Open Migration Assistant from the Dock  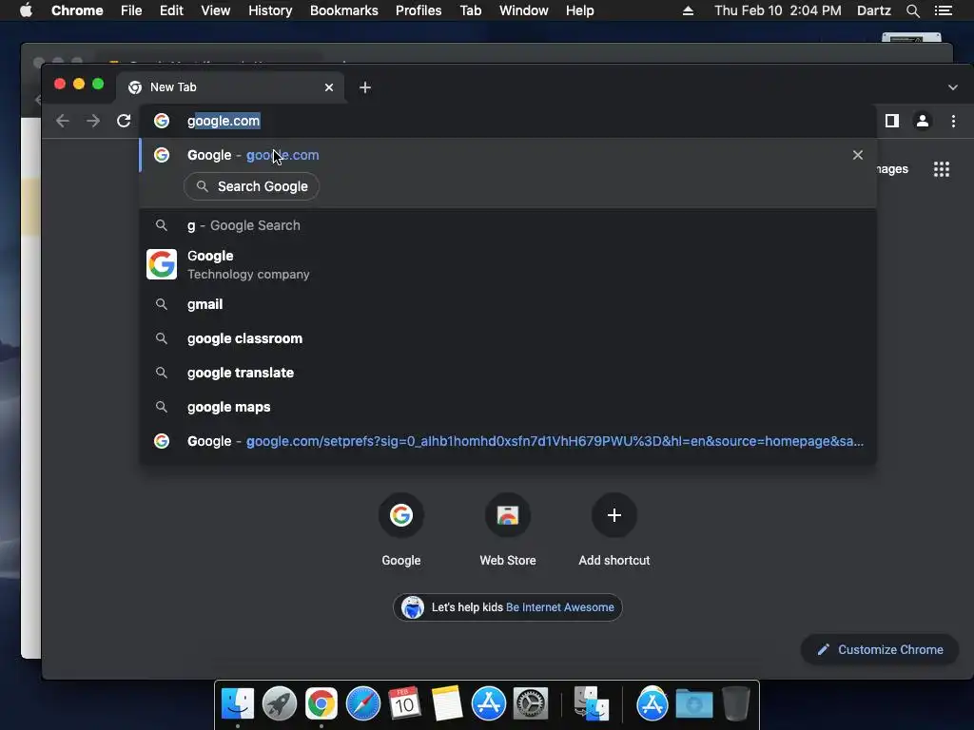click(x=591, y=704)
